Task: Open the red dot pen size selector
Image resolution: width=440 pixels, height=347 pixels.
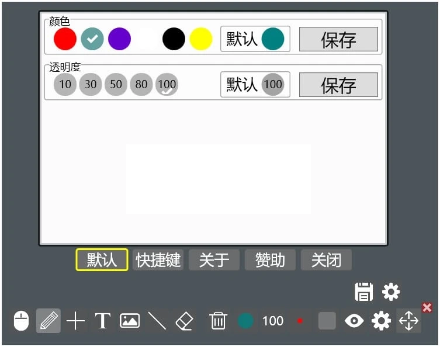Action: [300, 321]
